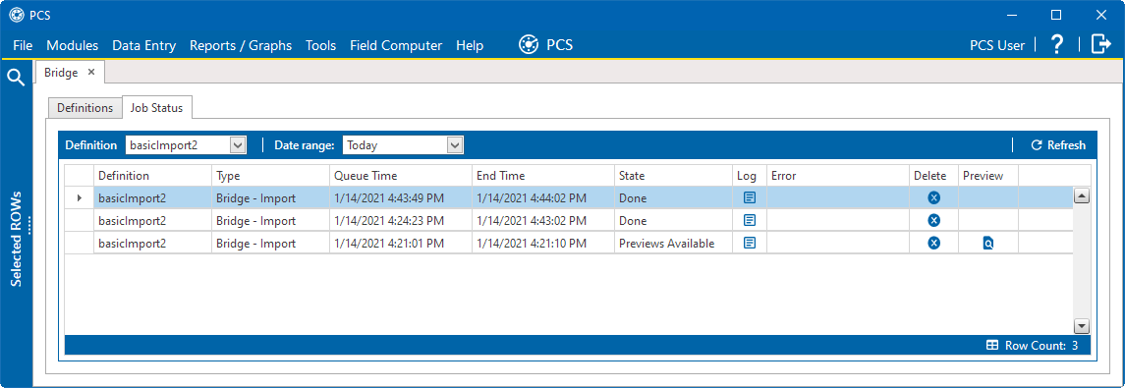
Task: Click the help question mark icon
Action: click(x=1056, y=44)
